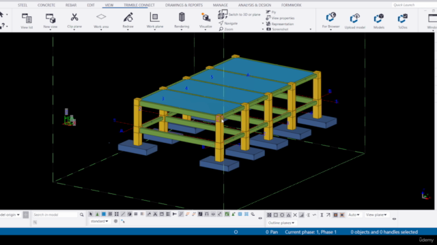Click '0 objects and 0 handles selected' text
The width and height of the screenshot is (437, 245).
coord(384,232)
